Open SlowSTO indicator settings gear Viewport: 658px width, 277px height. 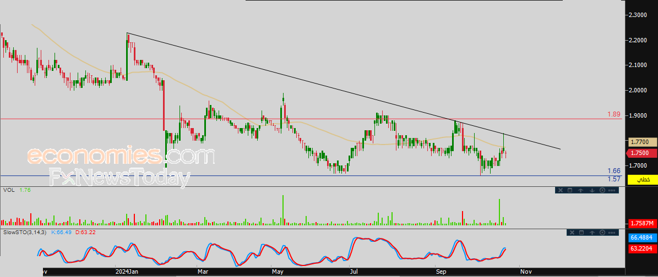(x=602, y=232)
